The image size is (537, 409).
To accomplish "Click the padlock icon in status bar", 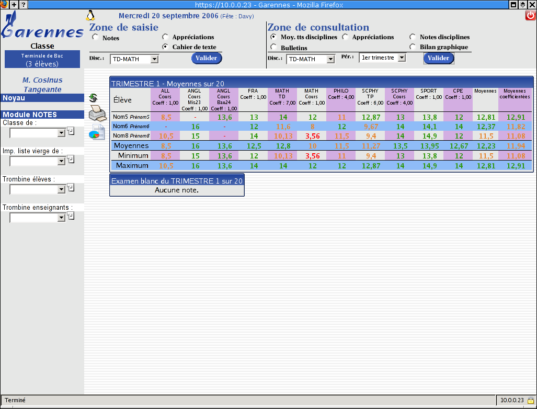I will tap(530, 400).
